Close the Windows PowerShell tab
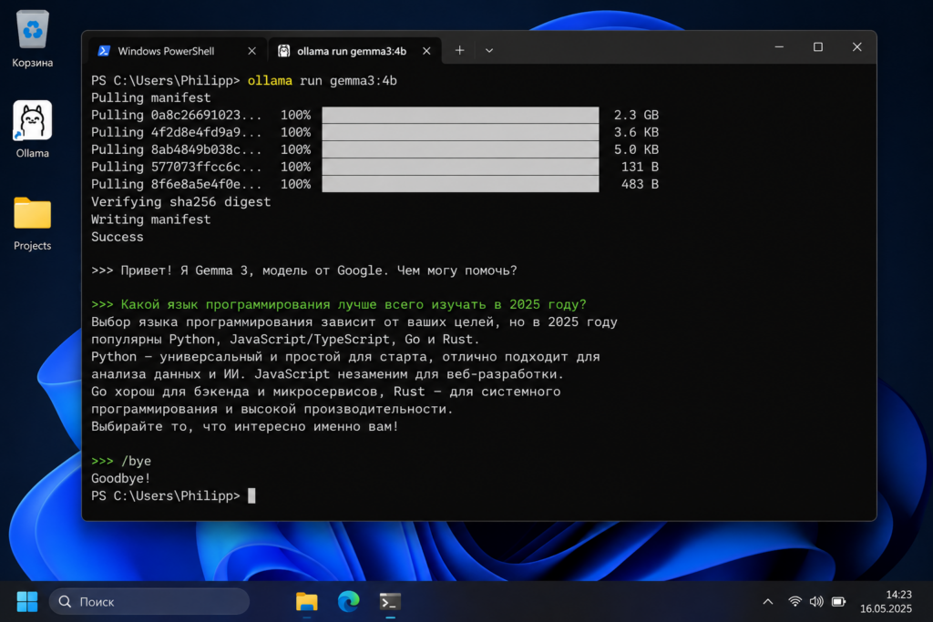 click(x=251, y=51)
